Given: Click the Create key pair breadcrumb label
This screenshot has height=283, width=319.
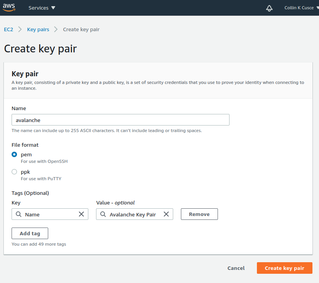Looking at the screenshot, I should click(x=81, y=29).
